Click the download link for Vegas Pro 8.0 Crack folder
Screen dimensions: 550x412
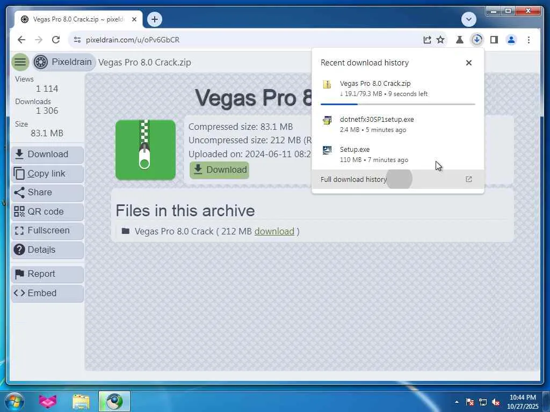(274, 231)
